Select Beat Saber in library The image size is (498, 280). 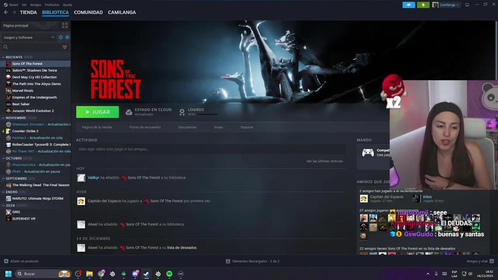21,104
